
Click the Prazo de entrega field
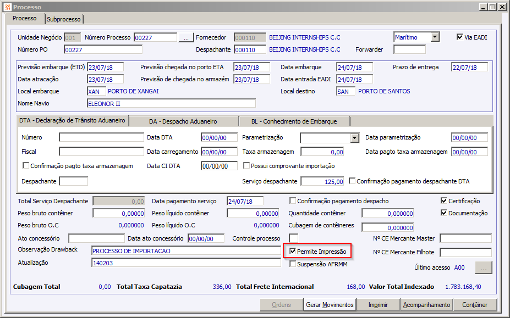point(470,67)
